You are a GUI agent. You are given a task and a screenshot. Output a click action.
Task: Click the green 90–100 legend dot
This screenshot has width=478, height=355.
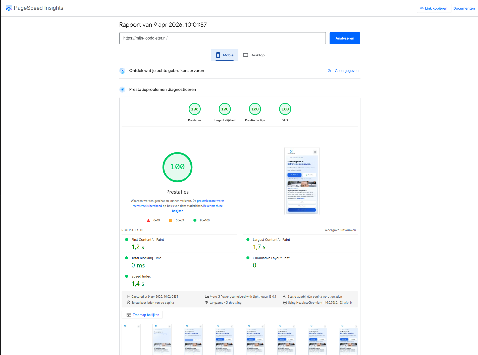pos(195,220)
